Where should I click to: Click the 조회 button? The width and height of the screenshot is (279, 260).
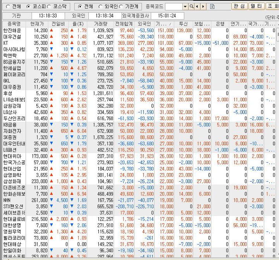pos(272,6)
